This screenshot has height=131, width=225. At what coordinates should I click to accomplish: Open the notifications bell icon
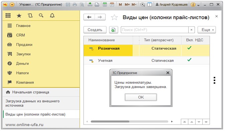tap(52, 15)
